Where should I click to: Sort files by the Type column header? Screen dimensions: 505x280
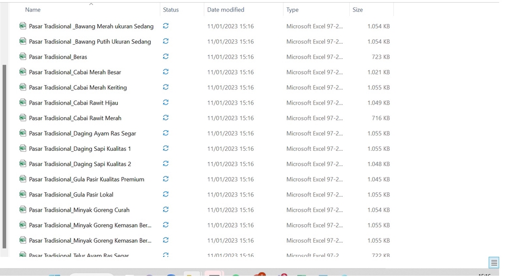pos(292,9)
